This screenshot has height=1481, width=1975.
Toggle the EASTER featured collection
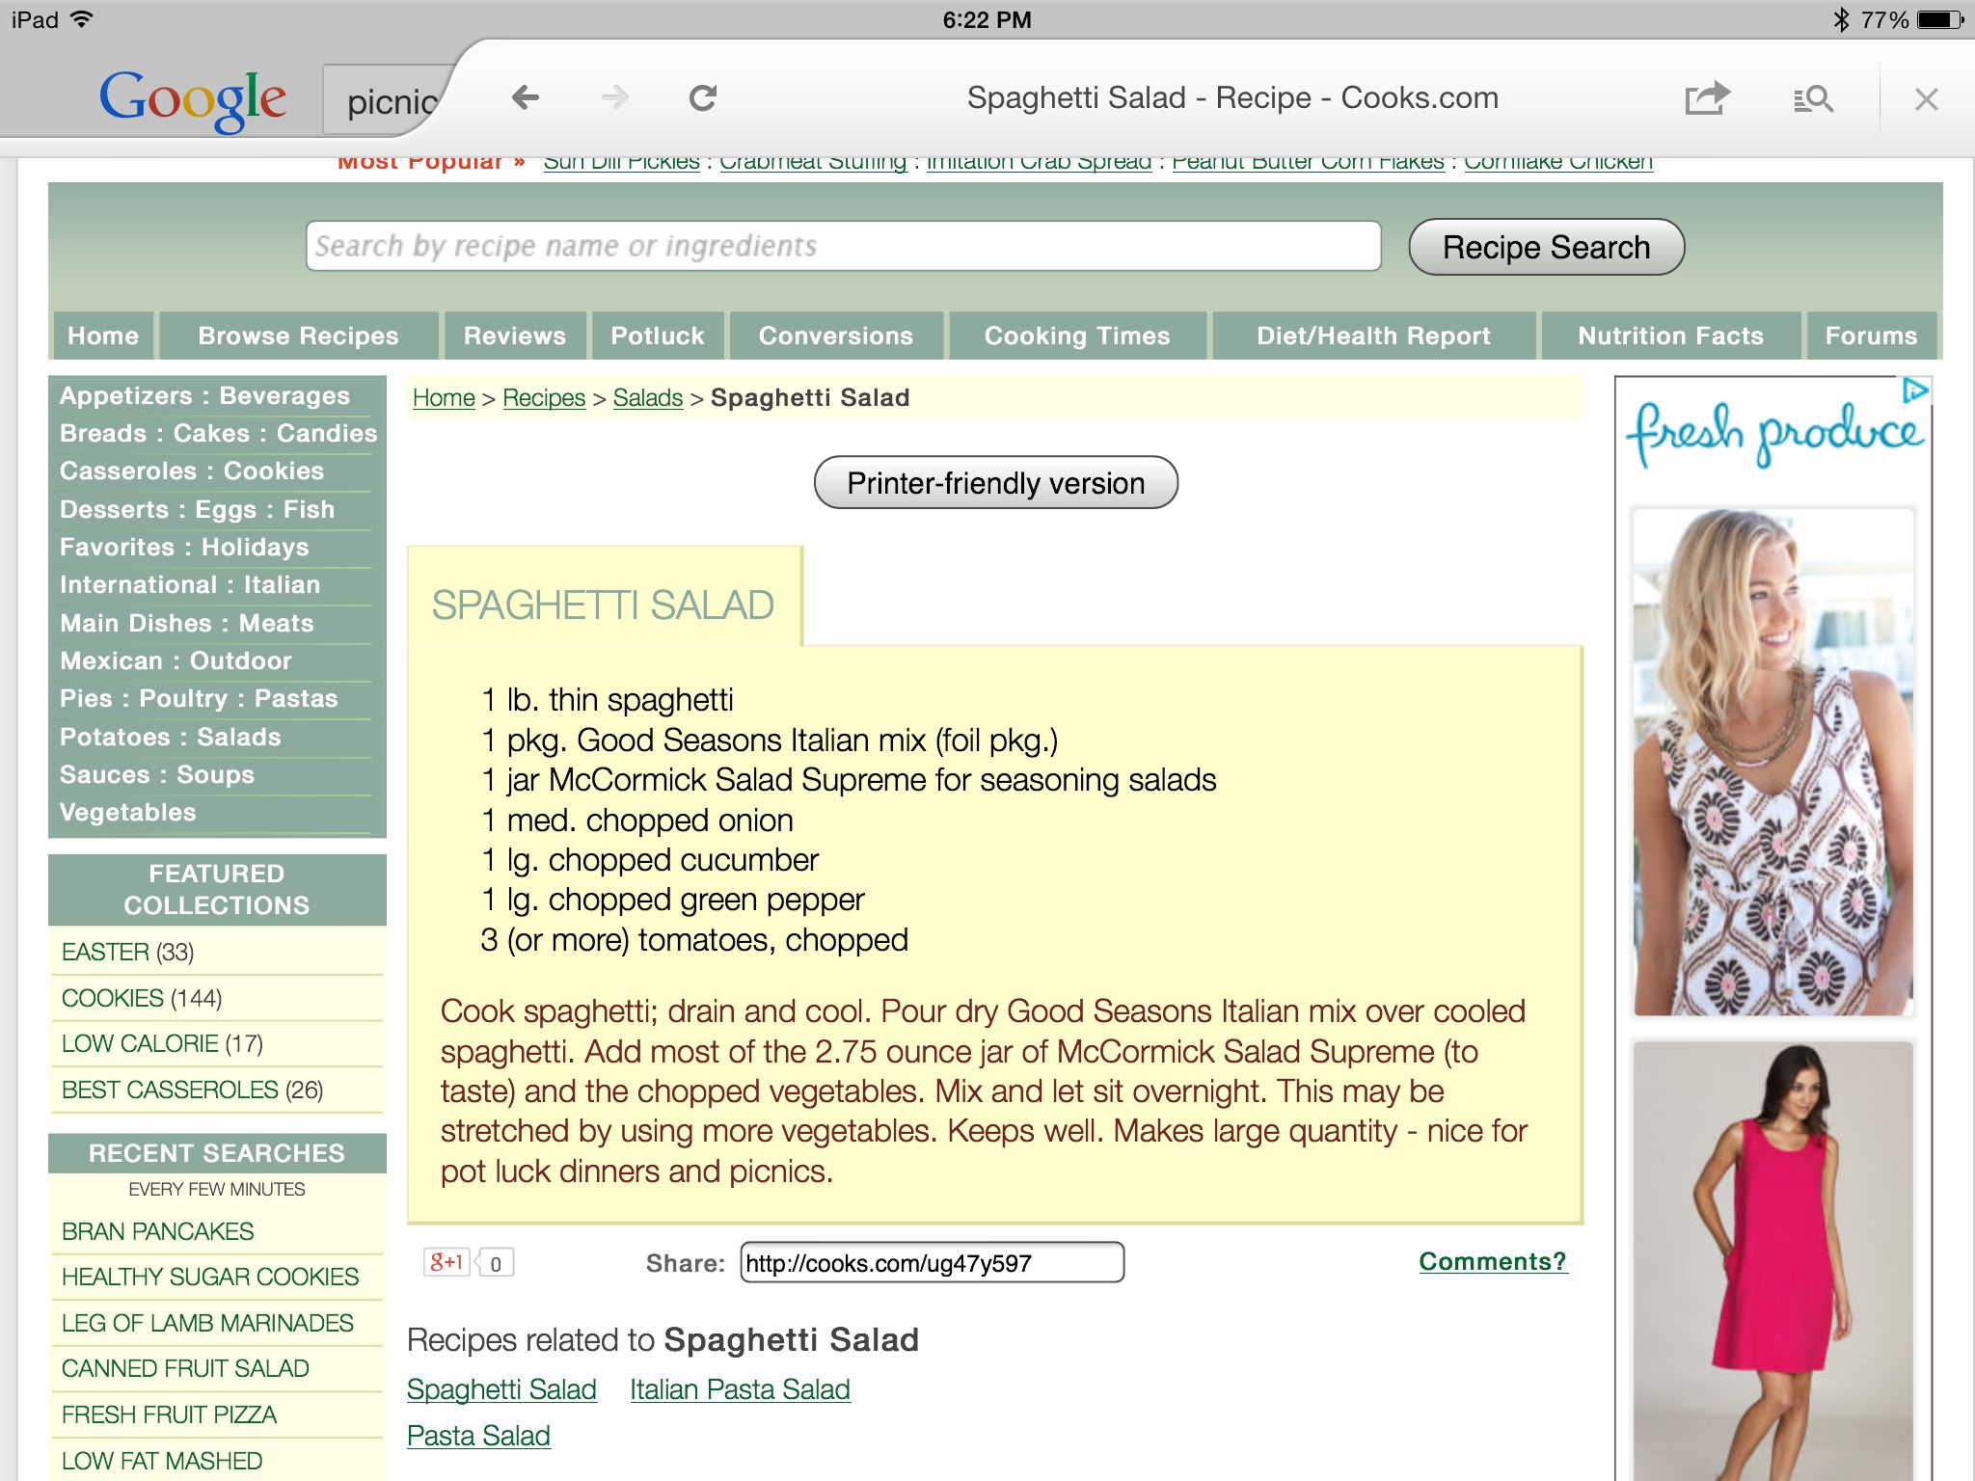coord(109,951)
